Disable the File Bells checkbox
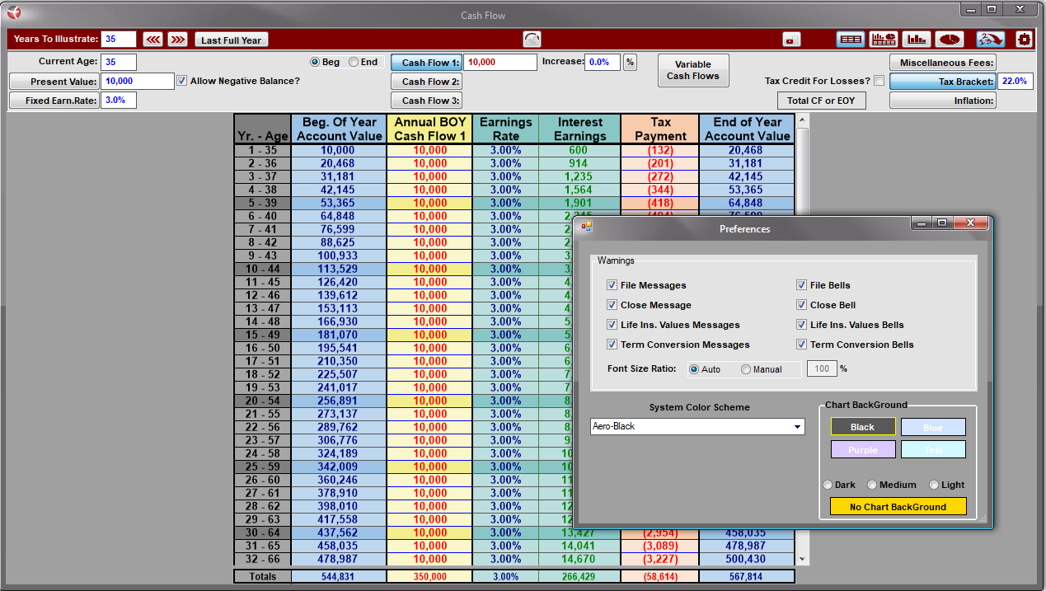 pyautogui.click(x=801, y=285)
